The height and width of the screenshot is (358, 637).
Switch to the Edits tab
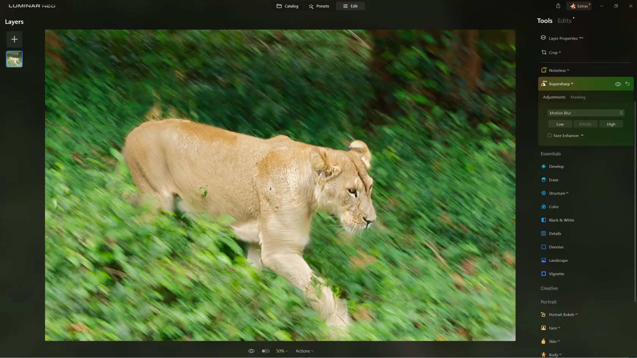(x=564, y=21)
